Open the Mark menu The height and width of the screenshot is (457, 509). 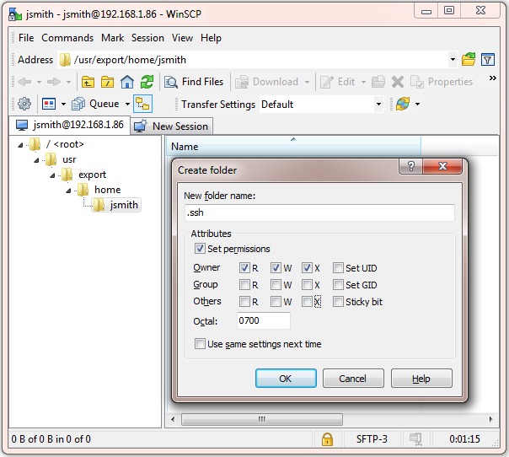point(112,38)
